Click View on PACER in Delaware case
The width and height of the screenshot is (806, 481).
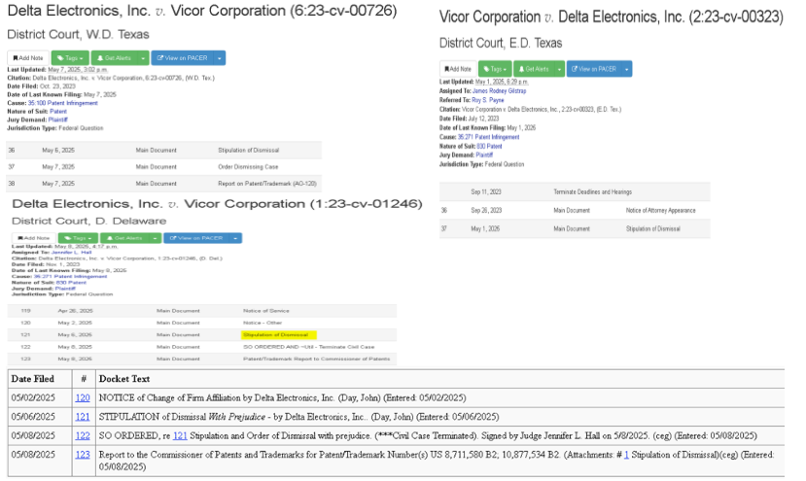196,238
